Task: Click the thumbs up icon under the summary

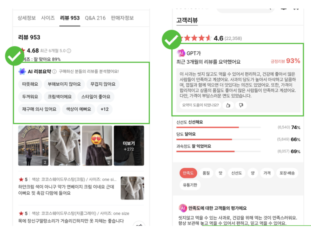Action: click(x=228, y=105)
